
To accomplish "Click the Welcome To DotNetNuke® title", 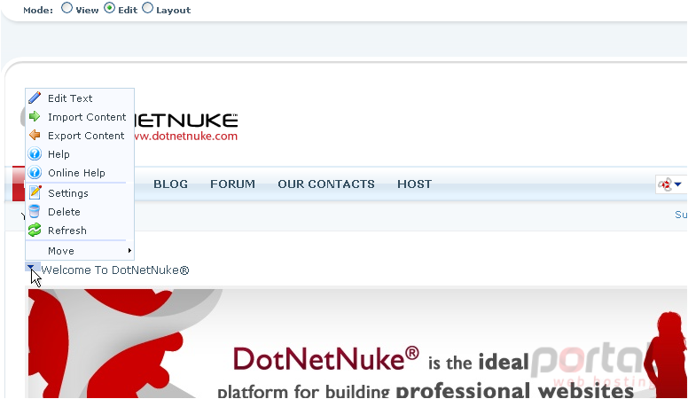I will pyautogui.click(x=115, y=270).
